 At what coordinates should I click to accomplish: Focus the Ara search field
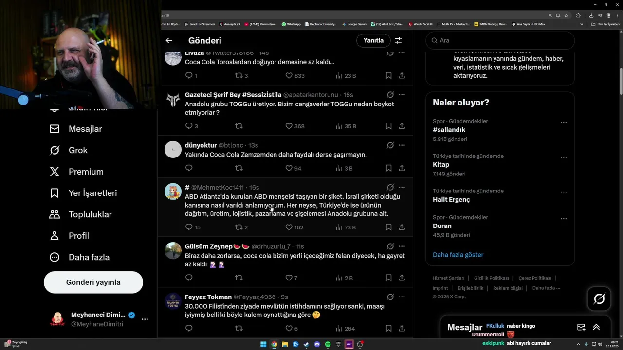pyautogui.click(x=500, y=40)
